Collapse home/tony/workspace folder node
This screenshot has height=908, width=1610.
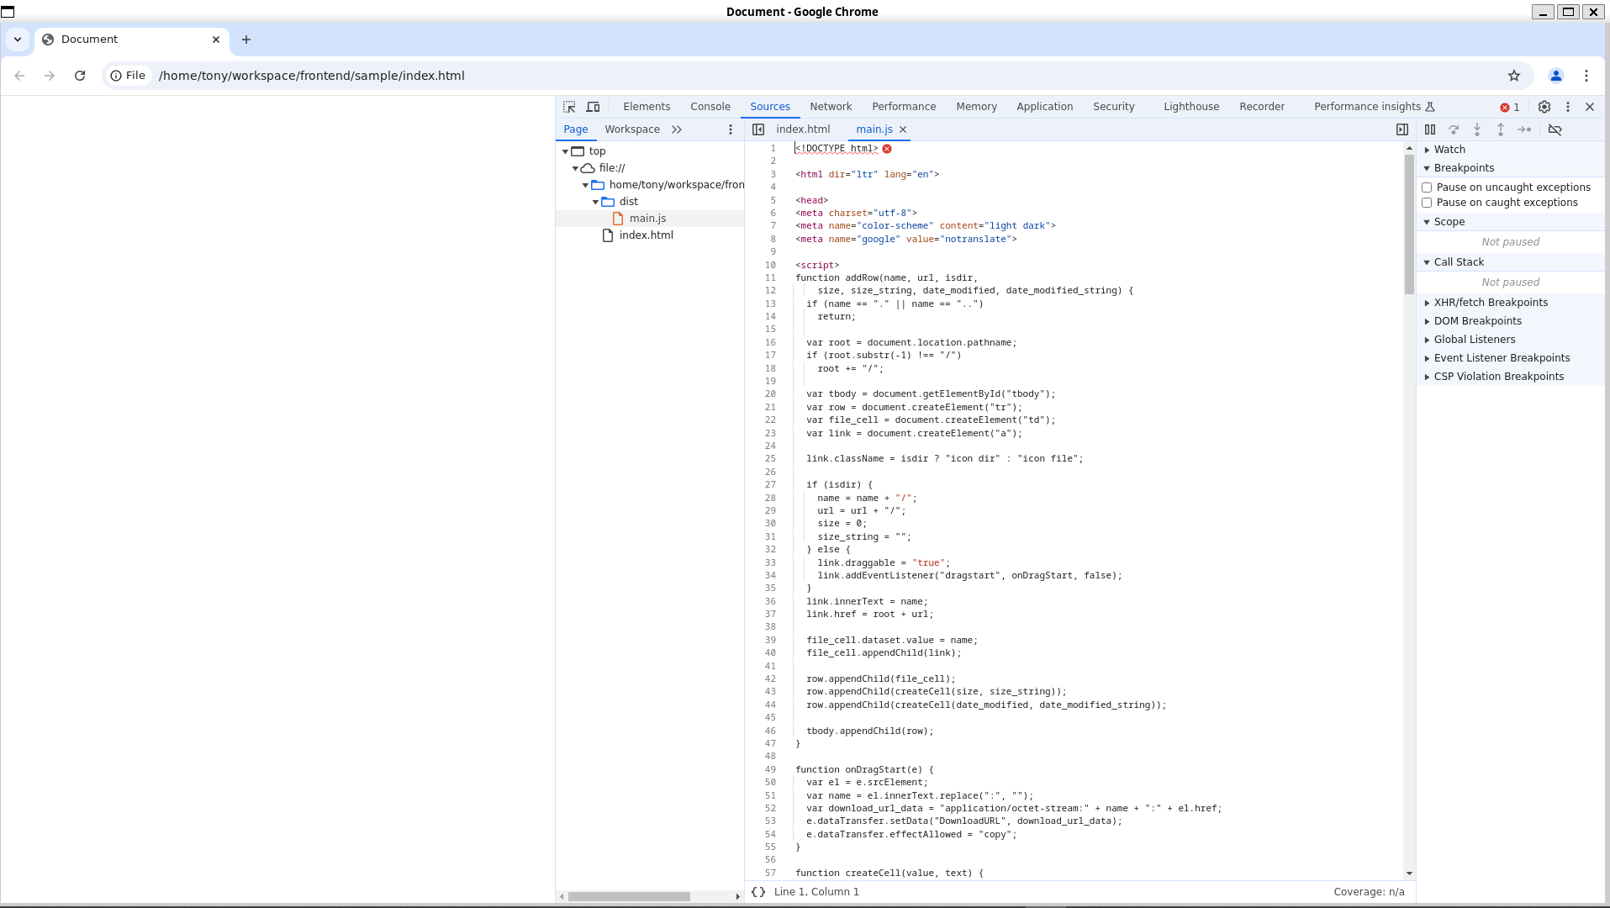pyautogui.click(x=586, y=185)
